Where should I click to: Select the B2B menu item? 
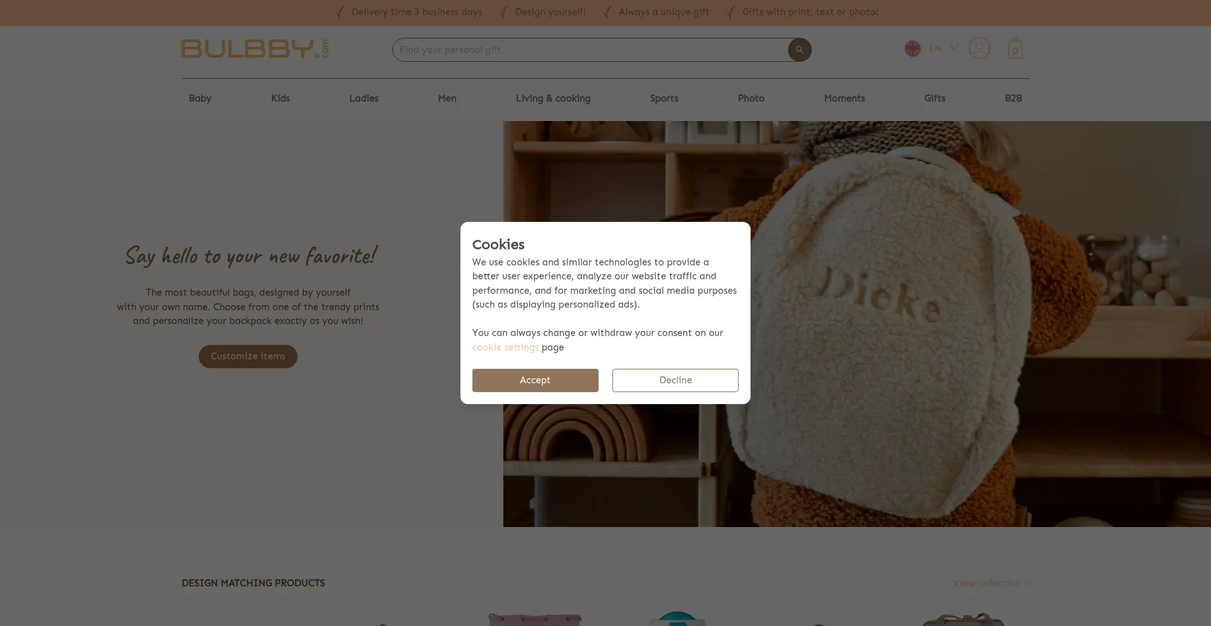coord(1013,98)
